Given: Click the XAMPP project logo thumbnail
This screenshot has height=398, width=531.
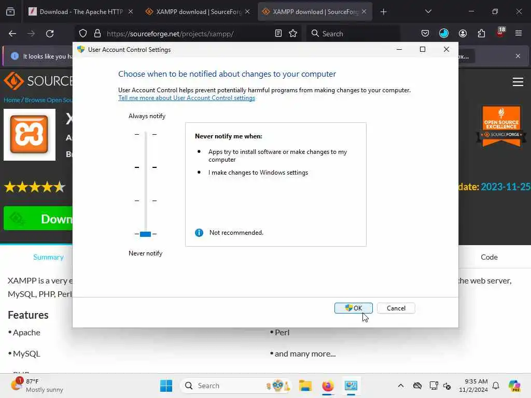Looking at the screenshot, I should point(30,135).
